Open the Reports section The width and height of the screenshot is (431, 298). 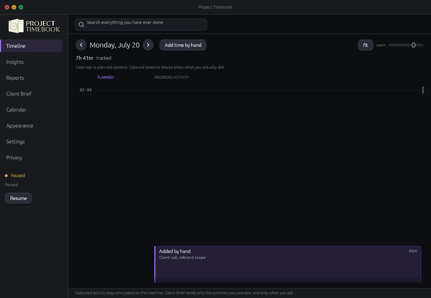click(32, 78)
